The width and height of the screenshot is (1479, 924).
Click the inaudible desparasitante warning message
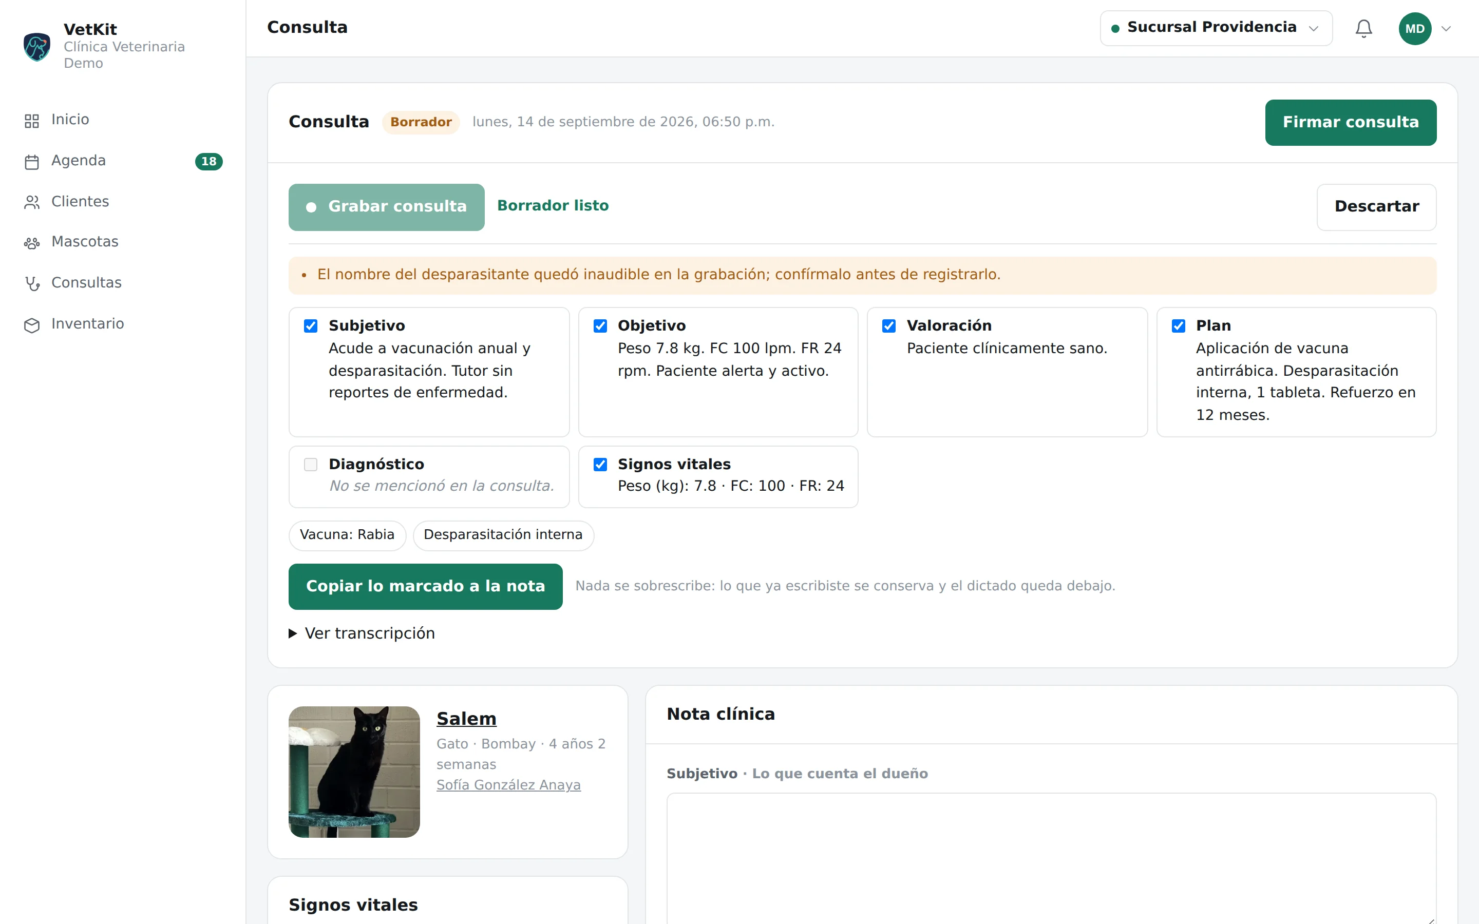862,275
